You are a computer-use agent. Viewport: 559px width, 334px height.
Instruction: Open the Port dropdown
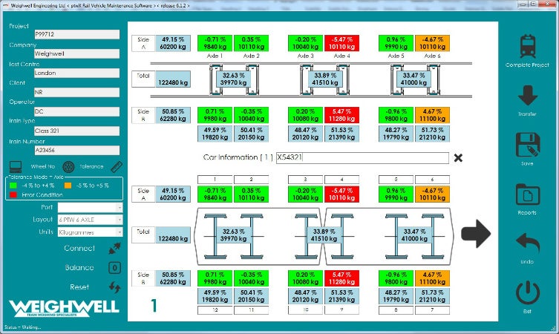coord(90,207)
